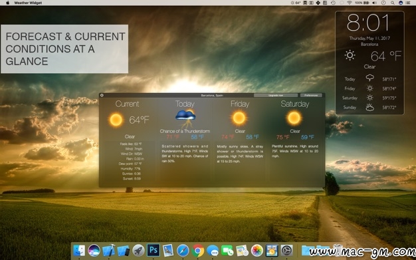416x260 pixels.
Task: Open the Weather Widget menu bar item
Action: coord(28,3)
